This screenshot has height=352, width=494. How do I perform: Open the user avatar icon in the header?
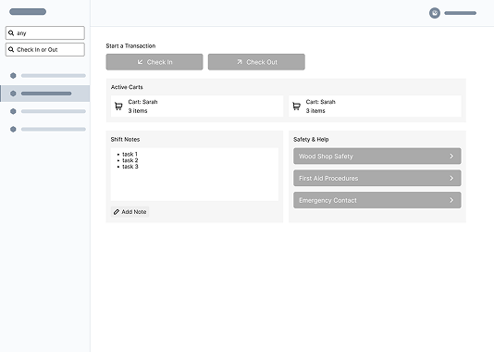click(435, 13)
